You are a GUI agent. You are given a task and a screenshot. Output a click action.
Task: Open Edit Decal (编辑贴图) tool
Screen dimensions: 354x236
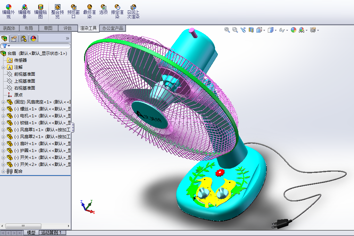coord(40,11)
